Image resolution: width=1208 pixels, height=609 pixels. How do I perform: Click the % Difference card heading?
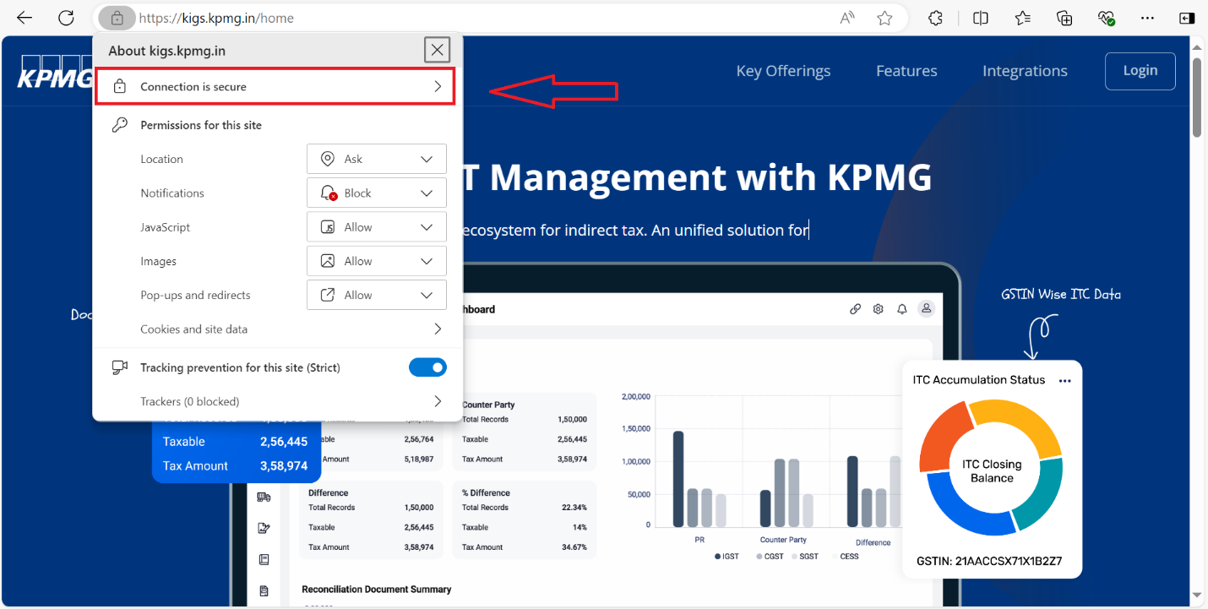point(486,492)
